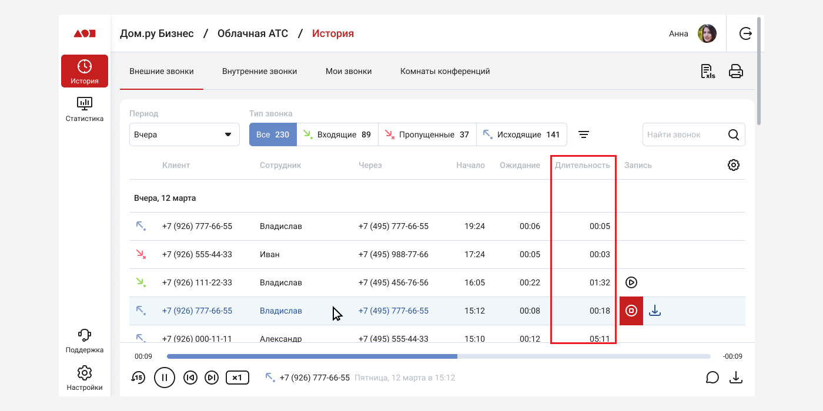Open the Статистика sidebar section
The height and width of the screenshot is (411, 823).
pyautogui.click(x=85, y=109)
